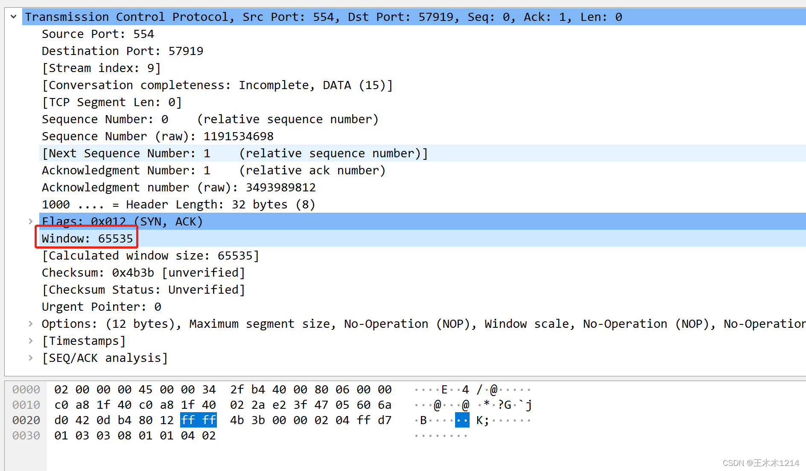Select the Urgent Pointer: 0 row
The width and height of the screenshot is (806, 471).
[x=423, y=306]
